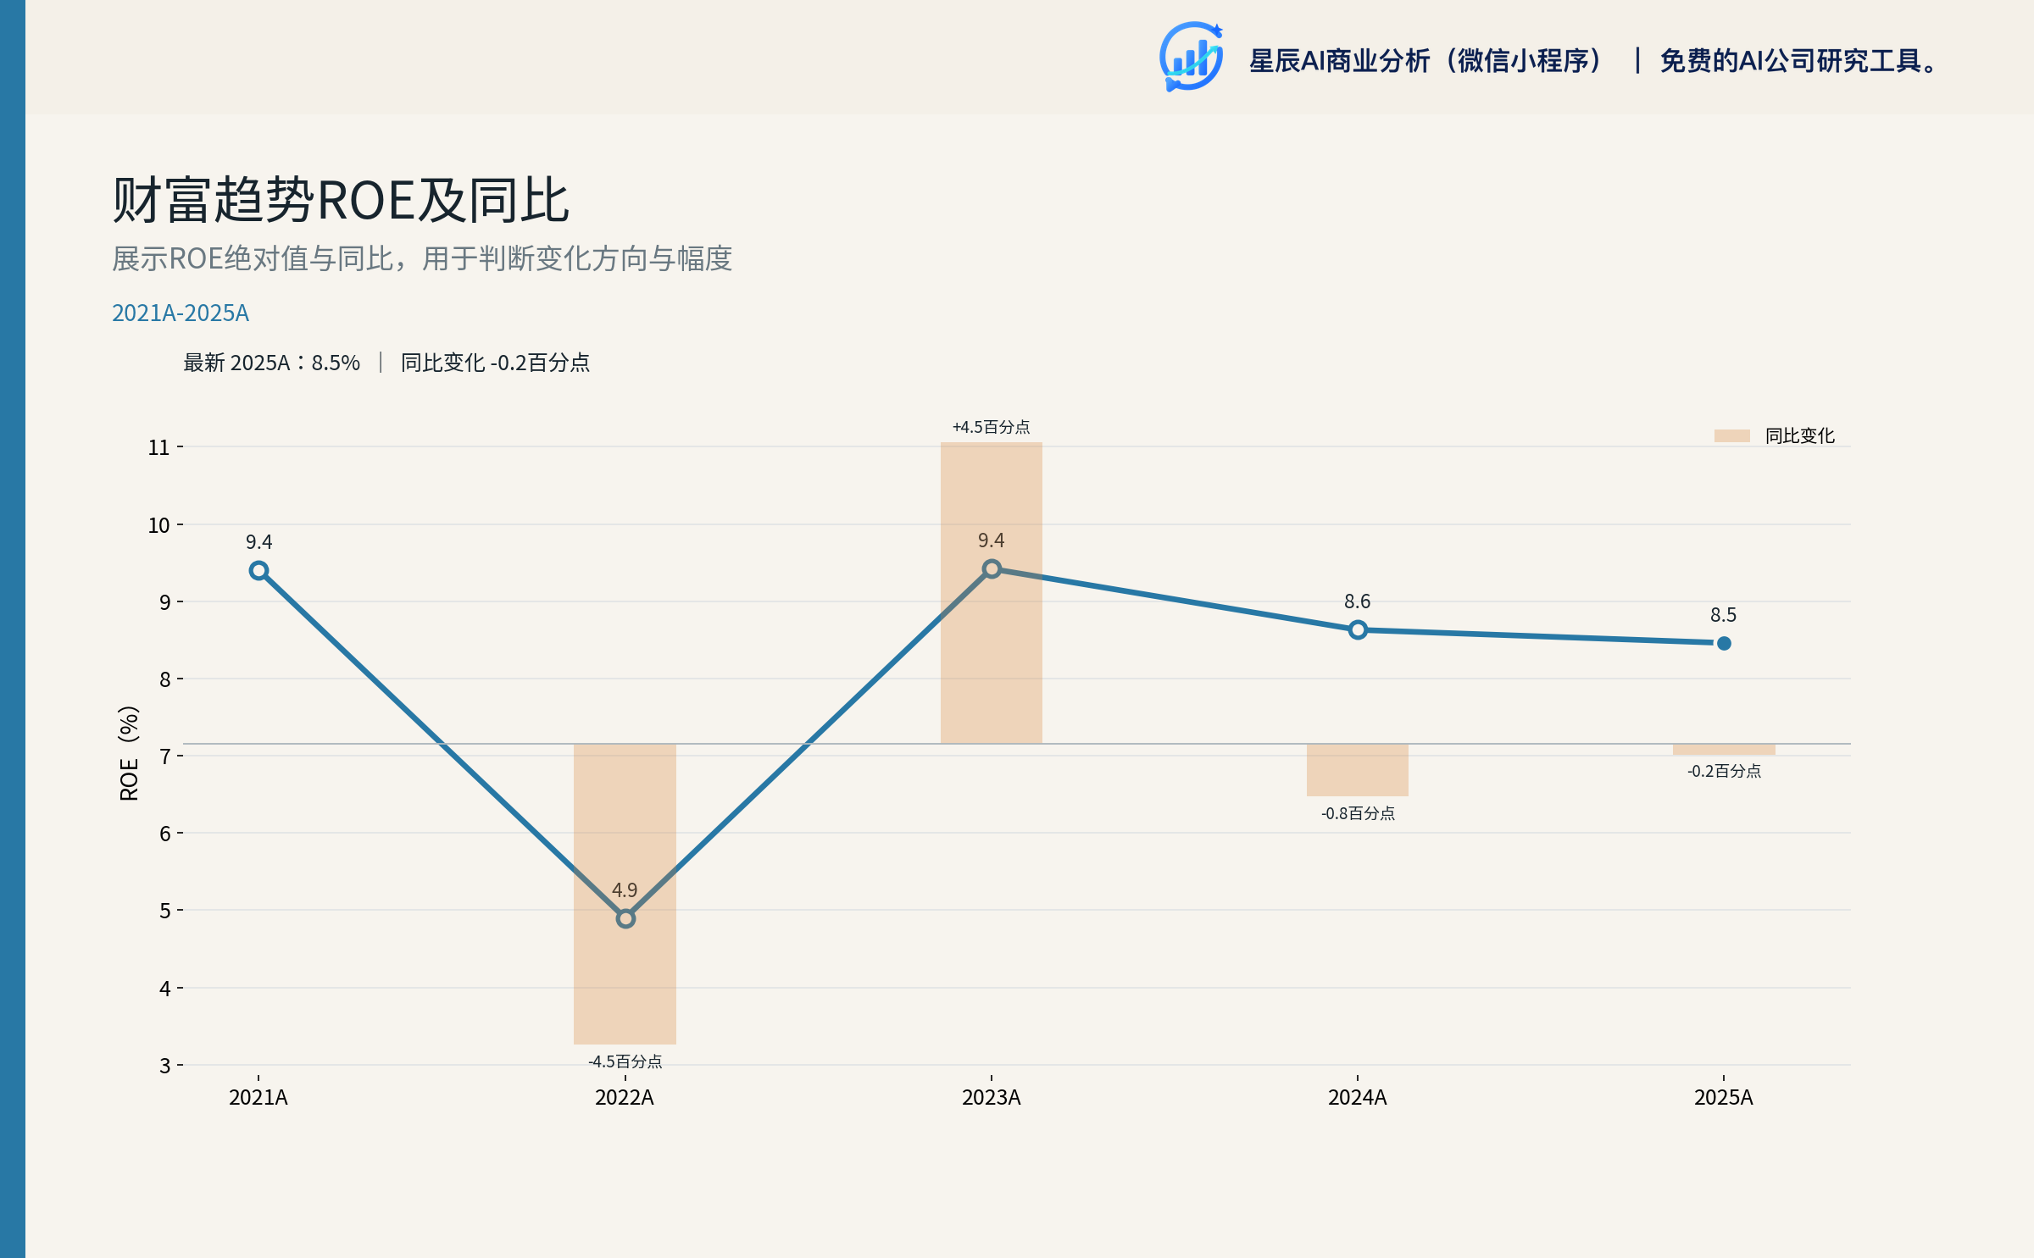Image resolution: width=2034 pixels, height=1258 pixels.
Task: Click the 2022A data point at 4.9
Action: [x=625, y=918]
